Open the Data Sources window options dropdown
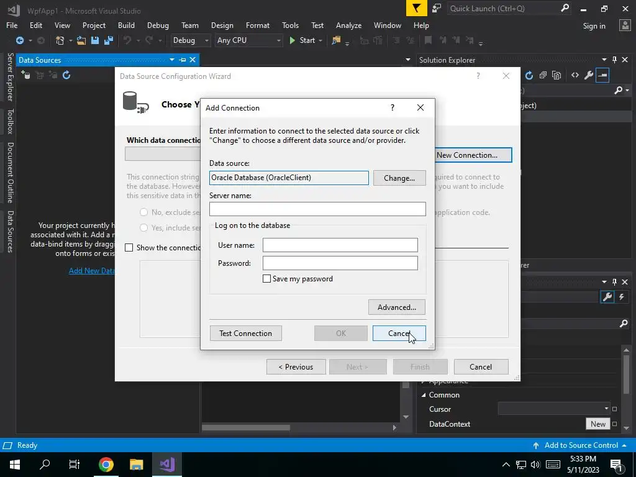The image size is (636, 477). tap(172, 60)
